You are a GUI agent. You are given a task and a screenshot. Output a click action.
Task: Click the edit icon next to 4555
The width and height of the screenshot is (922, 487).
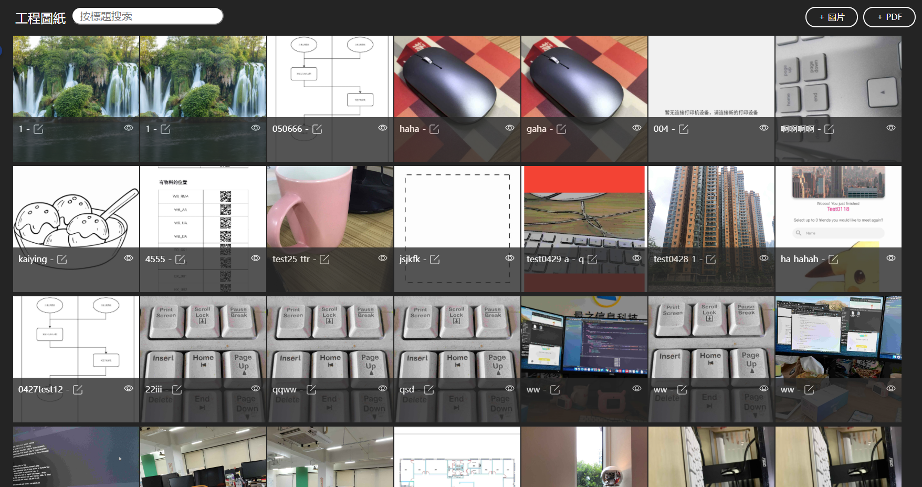point(180,259)
